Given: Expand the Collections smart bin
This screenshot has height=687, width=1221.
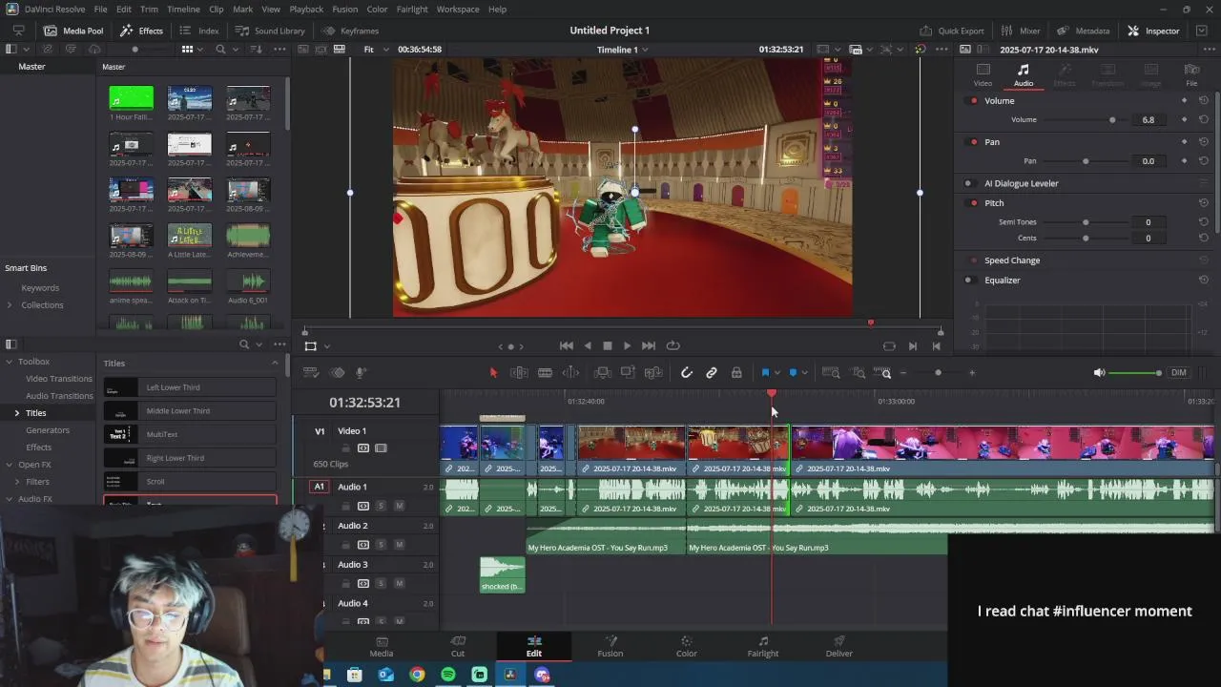Looking at the screenshot, I should (10, 305).
